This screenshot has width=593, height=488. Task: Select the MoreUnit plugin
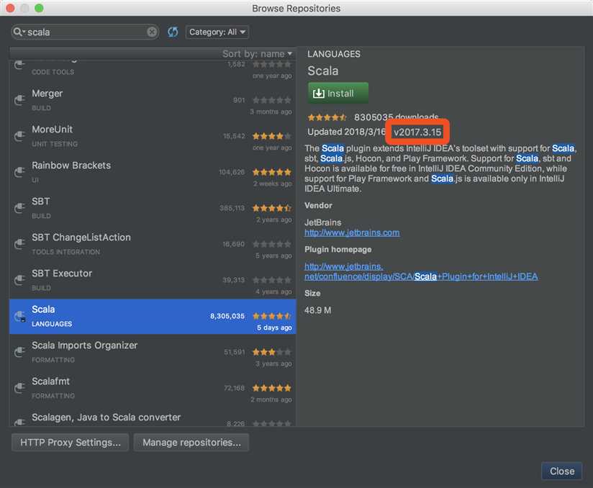[153, 136]
